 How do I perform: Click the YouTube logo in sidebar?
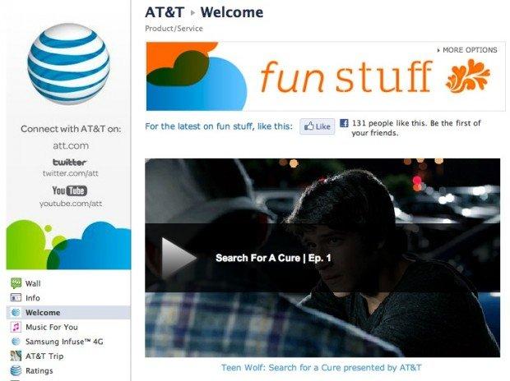point(70,190)
